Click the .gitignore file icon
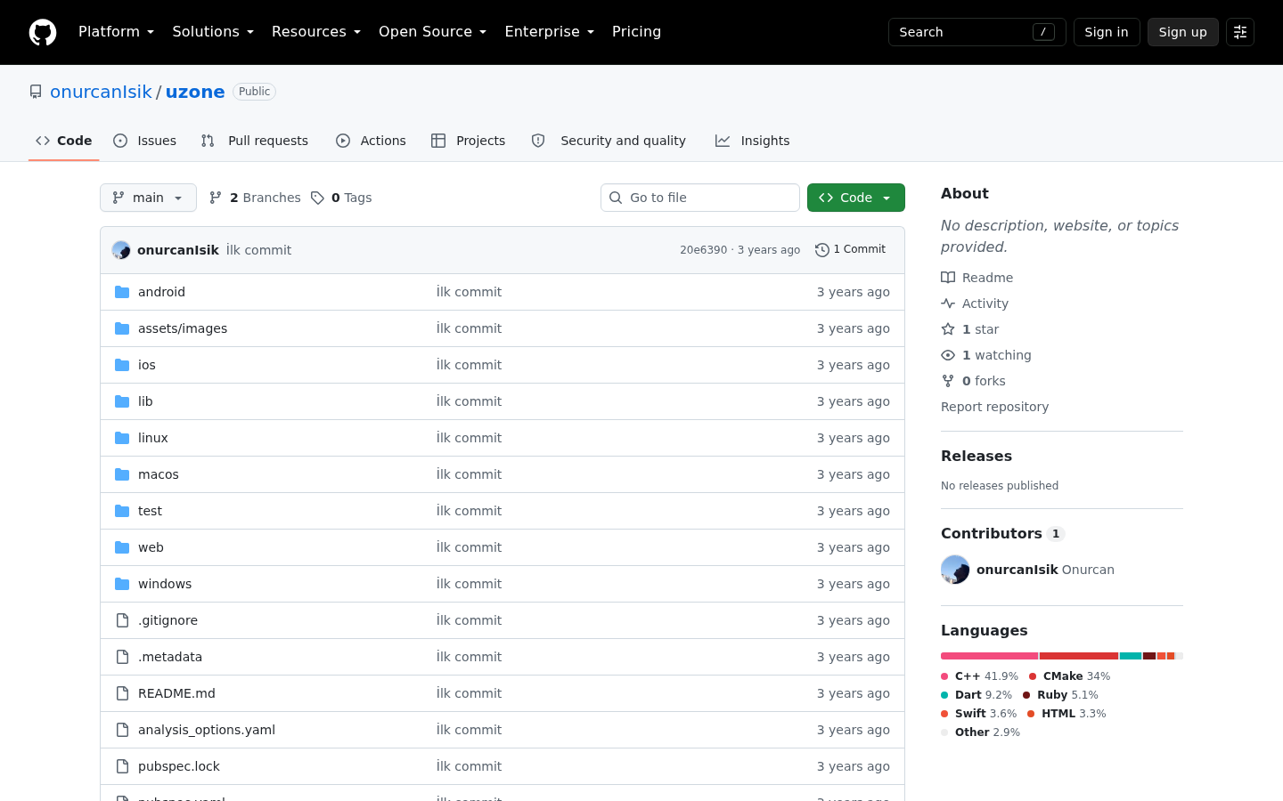1283x801 pixels. (122, 620)
